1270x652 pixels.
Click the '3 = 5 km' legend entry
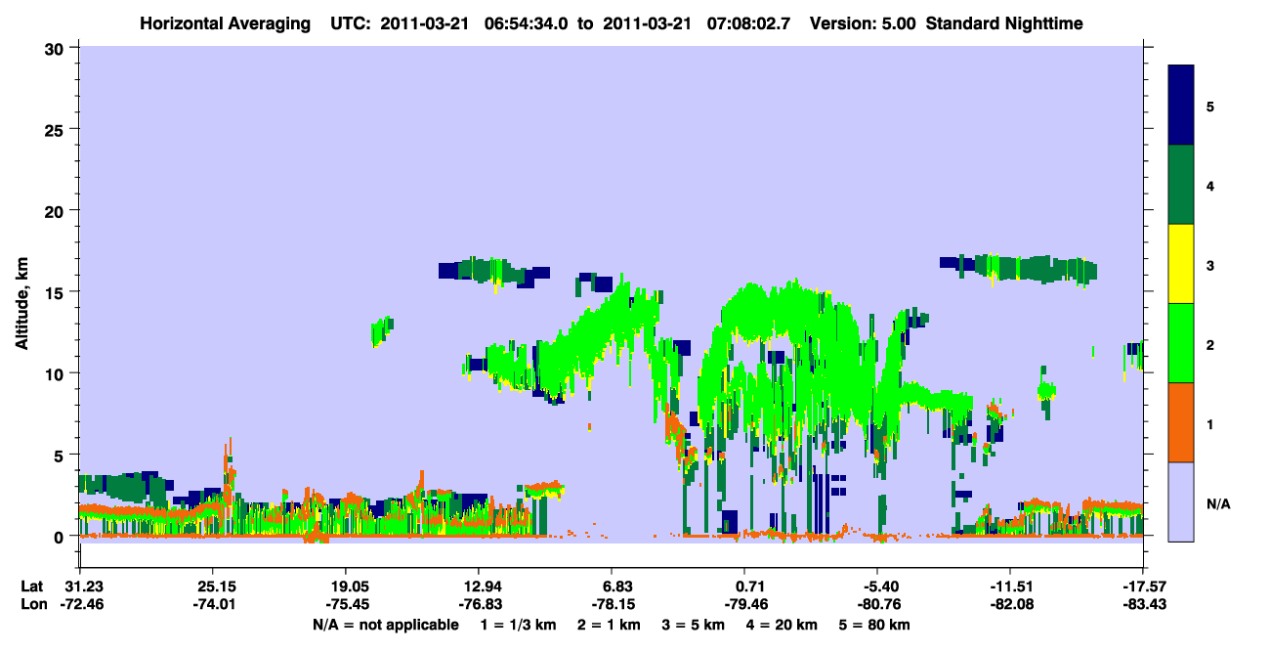[694, 625]
